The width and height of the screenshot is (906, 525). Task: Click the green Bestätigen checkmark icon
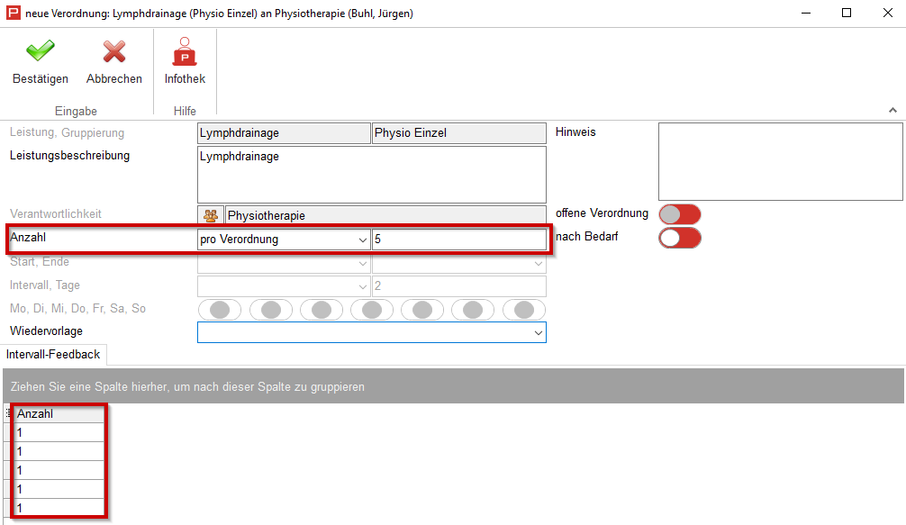click(x=40, y=52)
